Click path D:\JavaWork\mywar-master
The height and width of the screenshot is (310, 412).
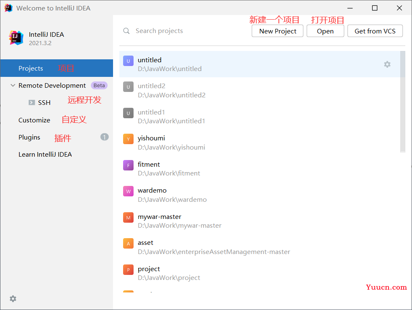pyautogui.click(x=180, y=226)
